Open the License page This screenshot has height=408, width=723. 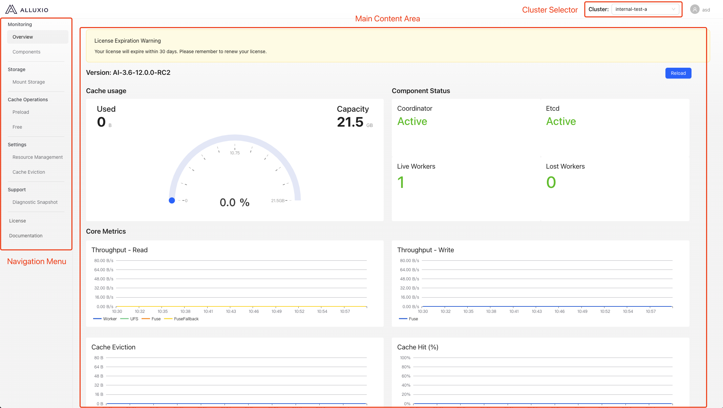[x=18, y=221]
